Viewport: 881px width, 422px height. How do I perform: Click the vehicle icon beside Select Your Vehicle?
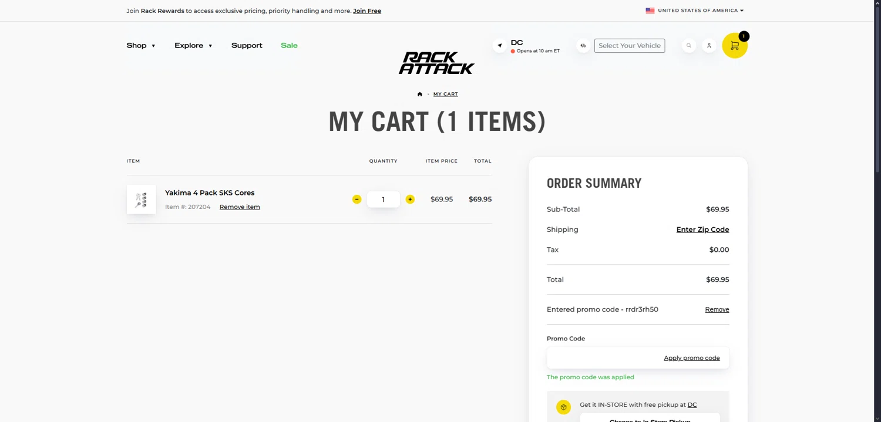(583, 46)
